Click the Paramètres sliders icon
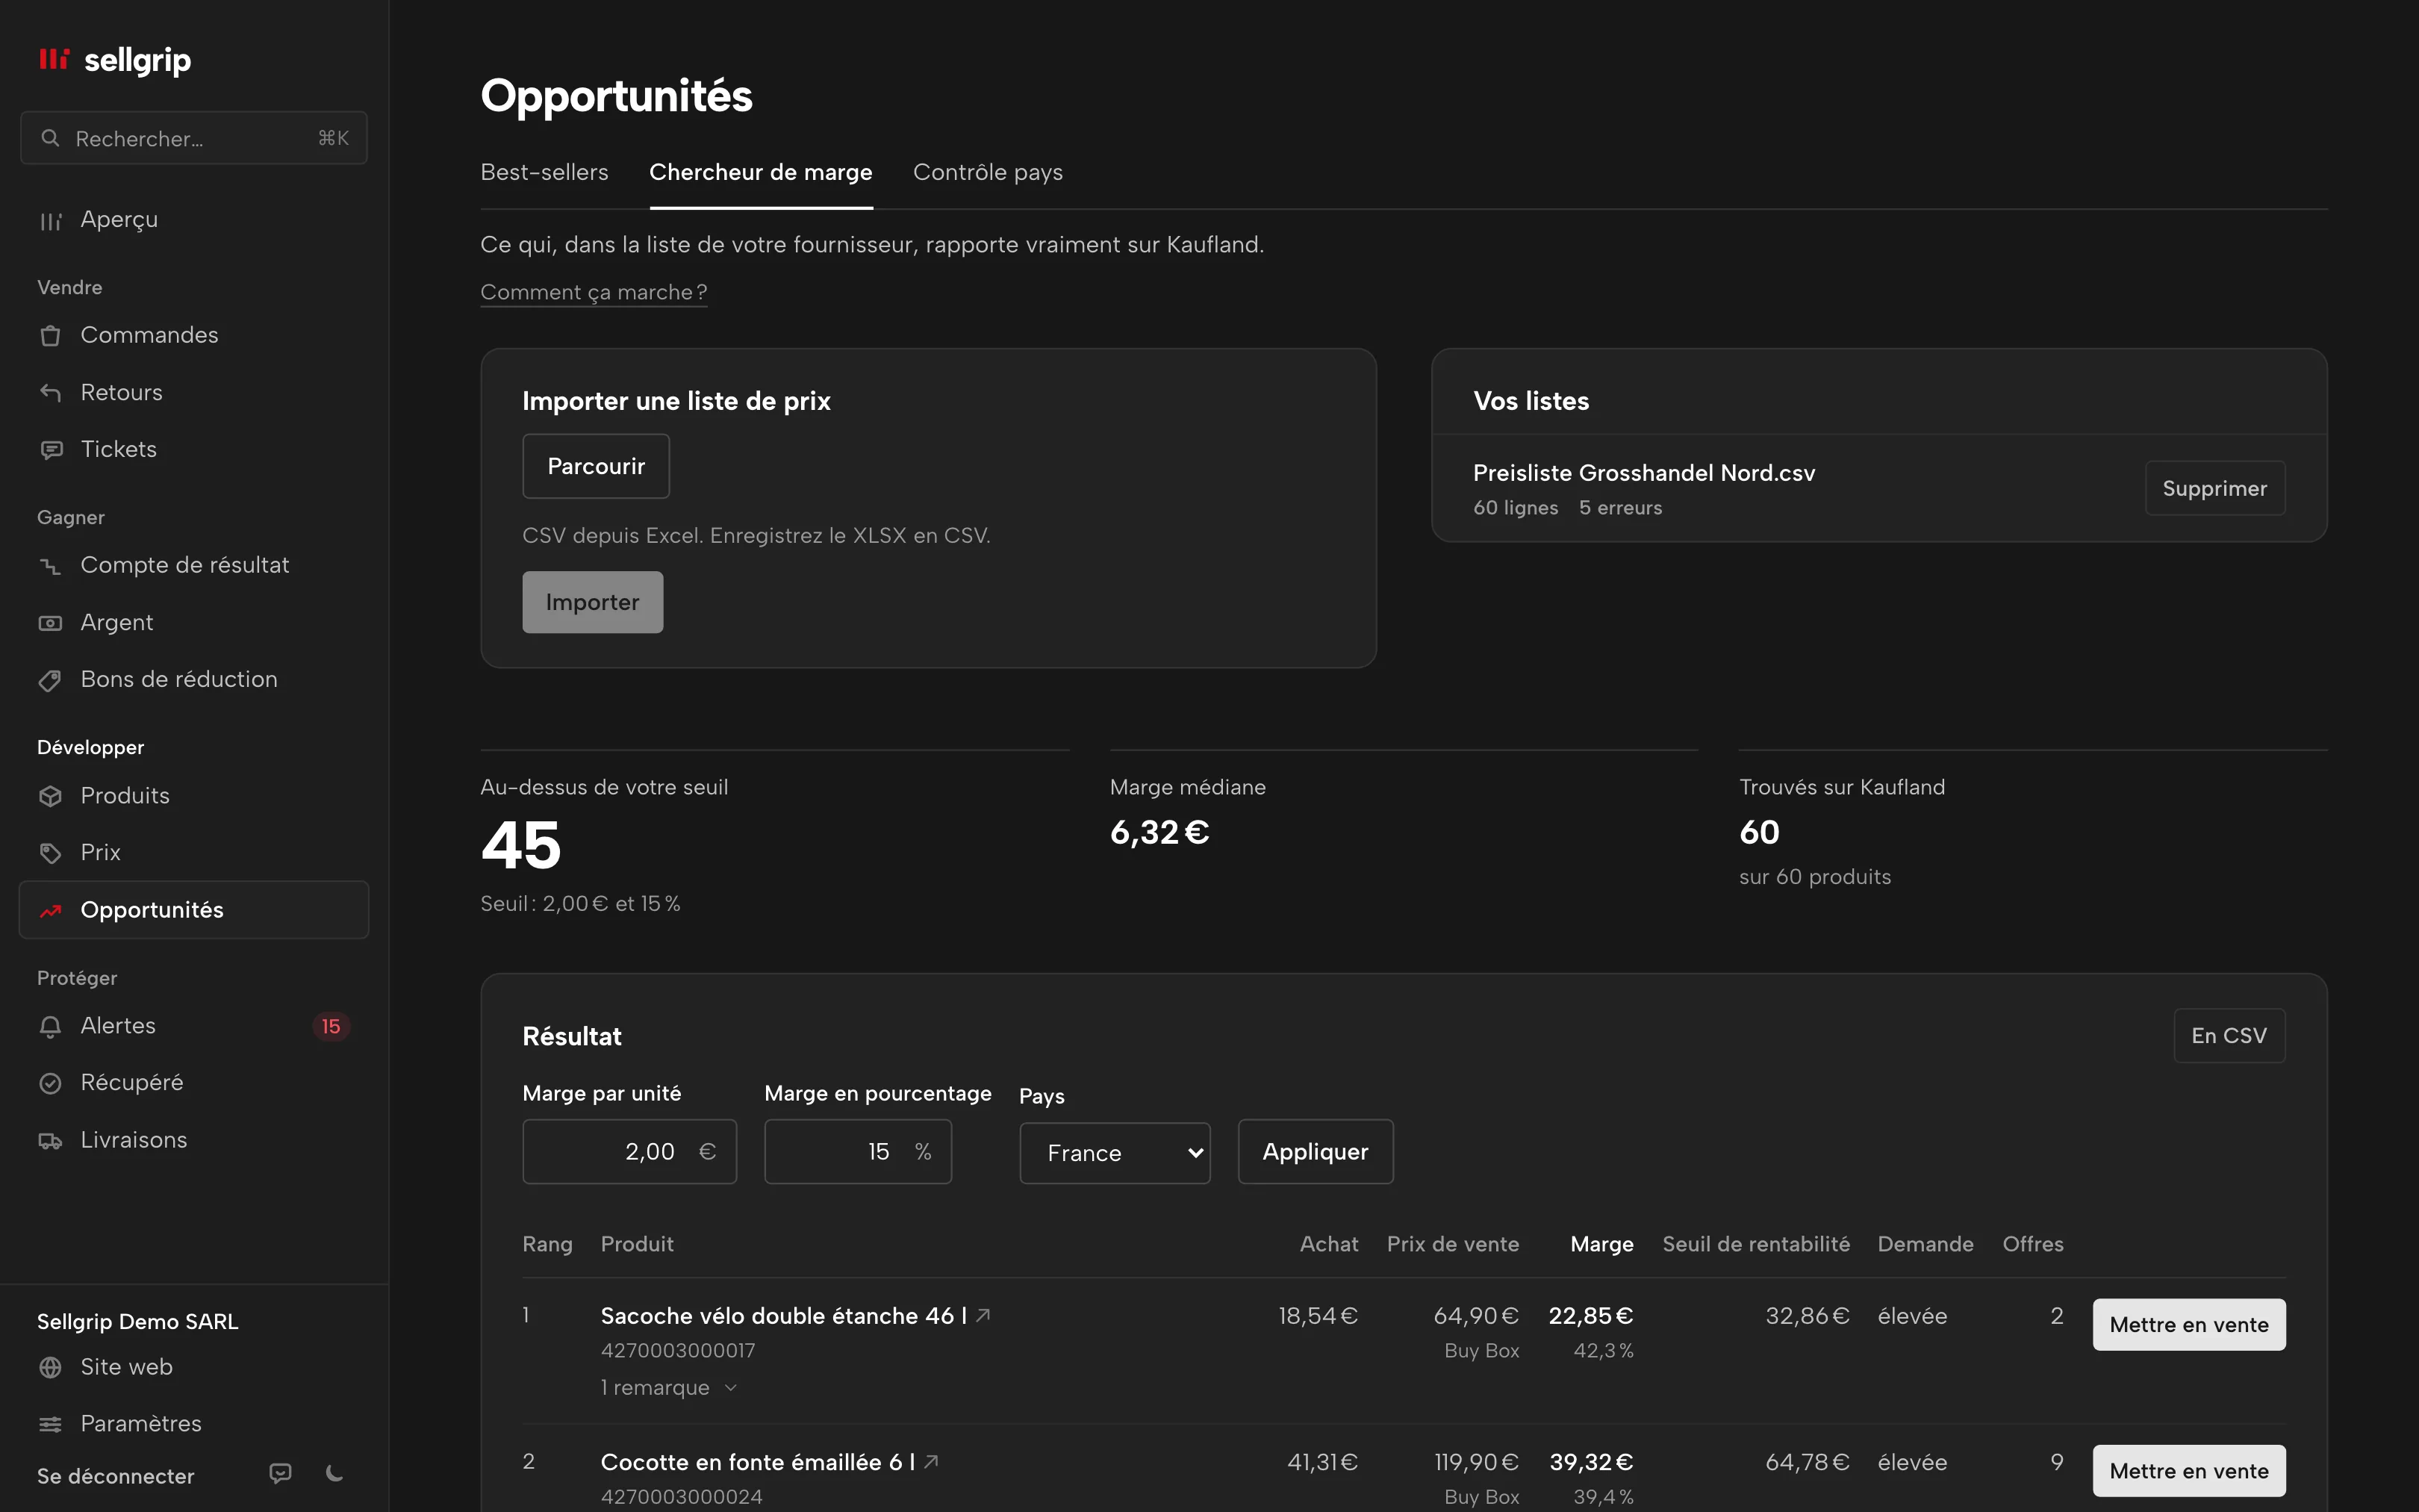The image size is (2419, 1512). 50,1424
